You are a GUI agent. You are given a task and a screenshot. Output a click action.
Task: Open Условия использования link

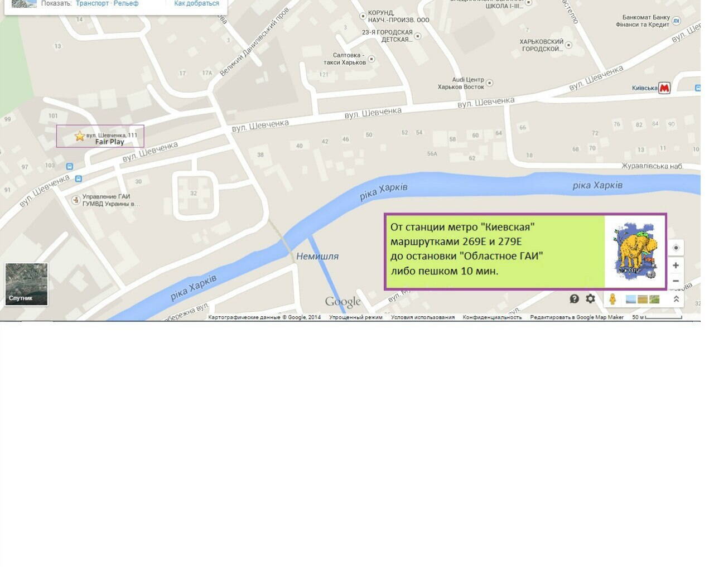422,317
